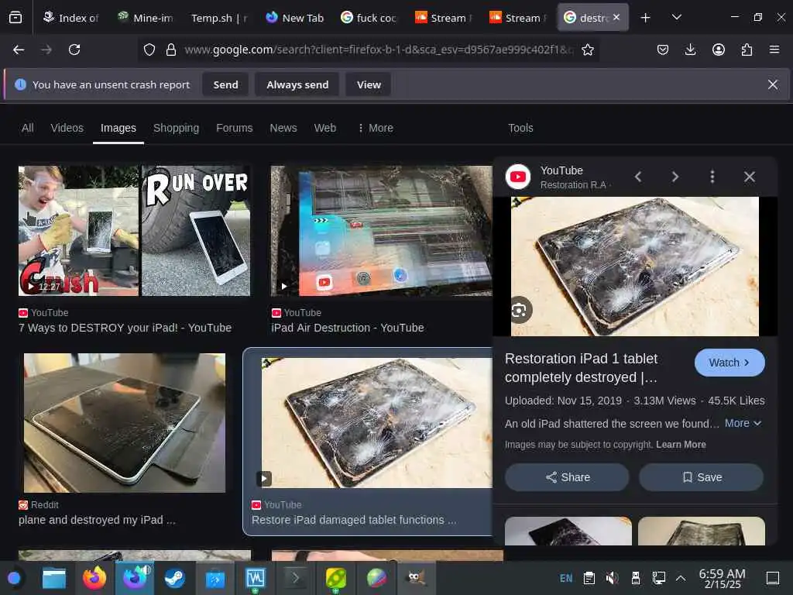Click Always send crash reports

coord(297,84)
